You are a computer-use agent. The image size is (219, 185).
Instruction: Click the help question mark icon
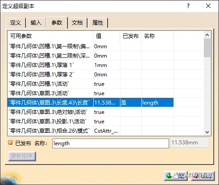(188, 6)
